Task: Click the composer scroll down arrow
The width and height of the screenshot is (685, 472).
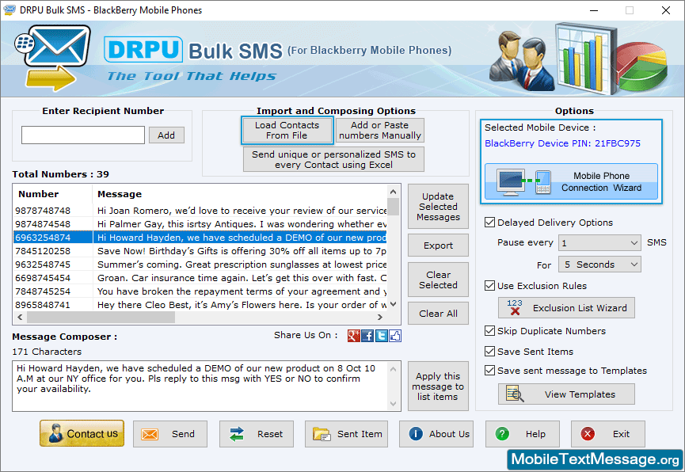Action: [393, 404]
